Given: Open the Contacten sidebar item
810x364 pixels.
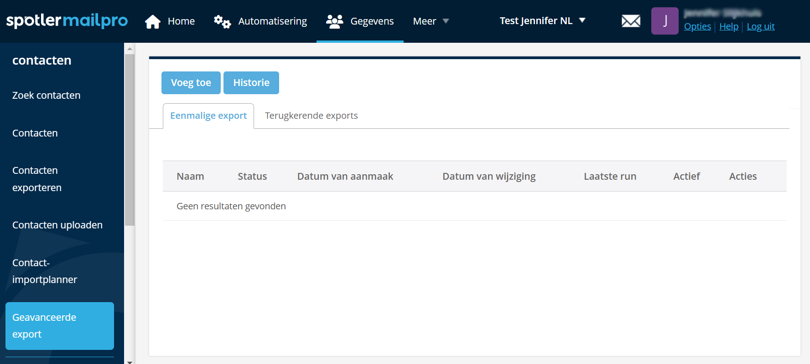Looking at the screenshot, I should [x=35, y=133].
